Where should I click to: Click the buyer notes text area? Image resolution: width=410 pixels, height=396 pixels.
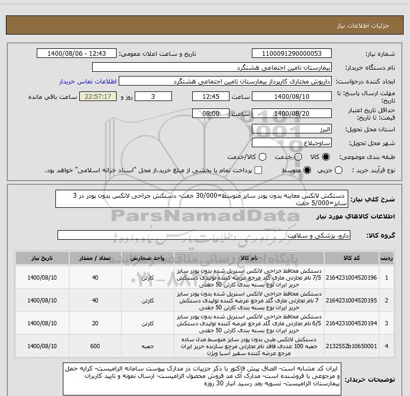202,379
